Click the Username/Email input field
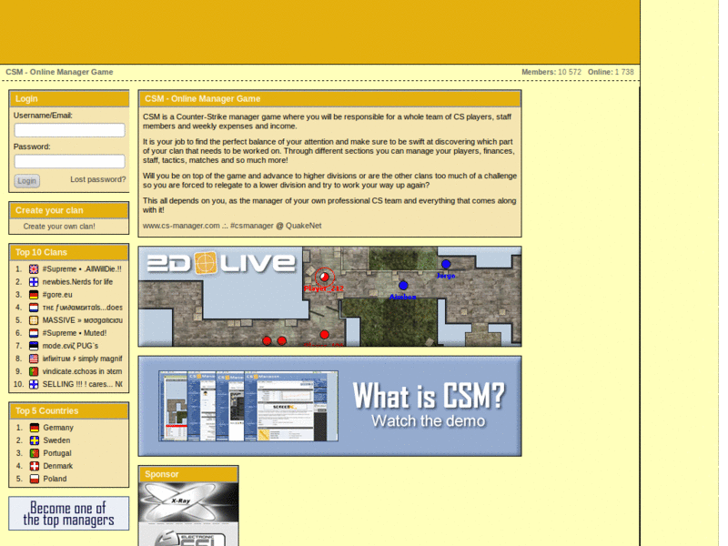 [70, 130]
